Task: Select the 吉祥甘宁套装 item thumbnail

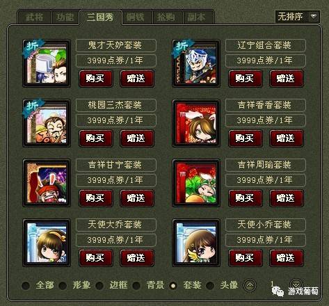Action: pyautogui.click(x=47, y=183)
